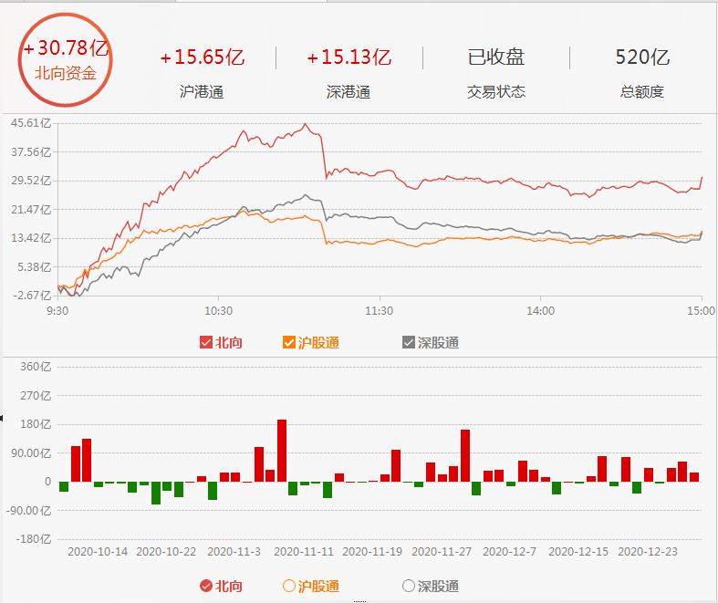Click the 沪港通 label in header
The width and height of the screenshot is (718, 603).
click(x=202, y=92)
